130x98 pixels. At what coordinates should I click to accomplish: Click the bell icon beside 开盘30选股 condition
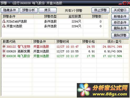coord(4,26)
